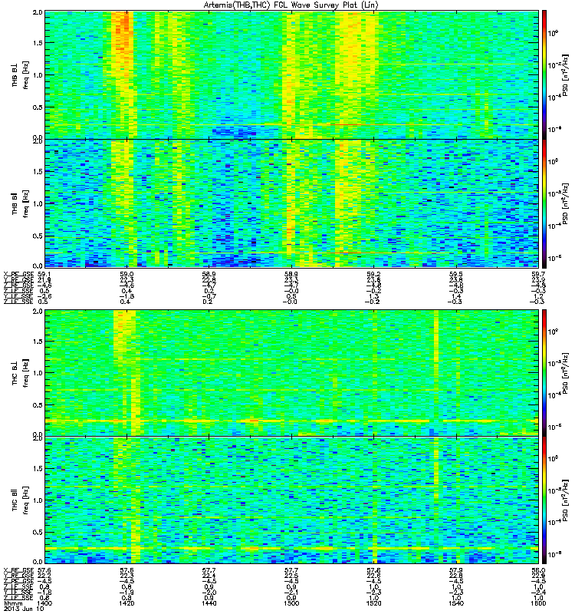Click the 'PSD [nT²/Hz]' label of the THC B∥ color bar

pyautogui.click(x=565, y=500)
